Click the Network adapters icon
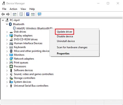The image size is (123, 105). [x=11, y=59]
